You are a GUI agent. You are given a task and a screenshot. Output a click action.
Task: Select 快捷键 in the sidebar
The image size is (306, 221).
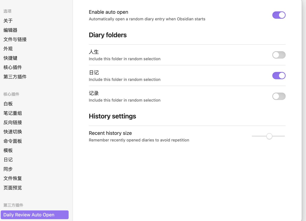(x=10, y=58)
